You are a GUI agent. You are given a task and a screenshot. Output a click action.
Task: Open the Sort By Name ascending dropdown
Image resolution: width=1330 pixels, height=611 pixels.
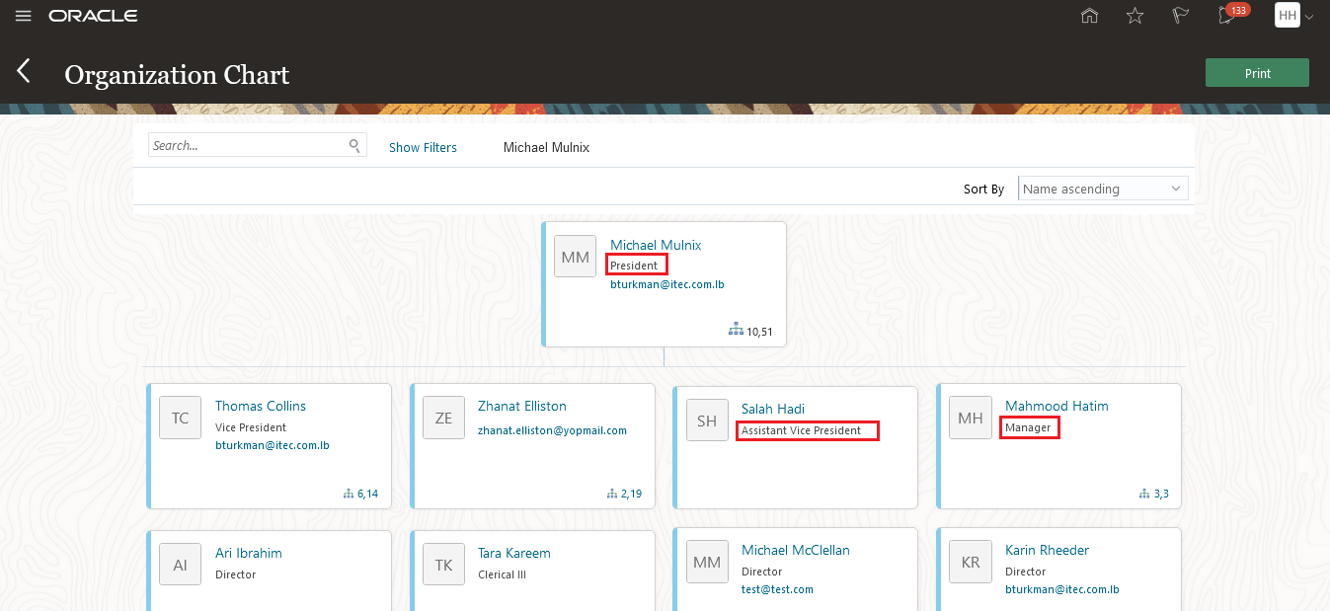(x=1102, y=188)
